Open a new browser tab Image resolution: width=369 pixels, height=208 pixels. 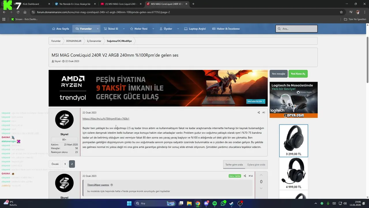[x=193, y=4]
